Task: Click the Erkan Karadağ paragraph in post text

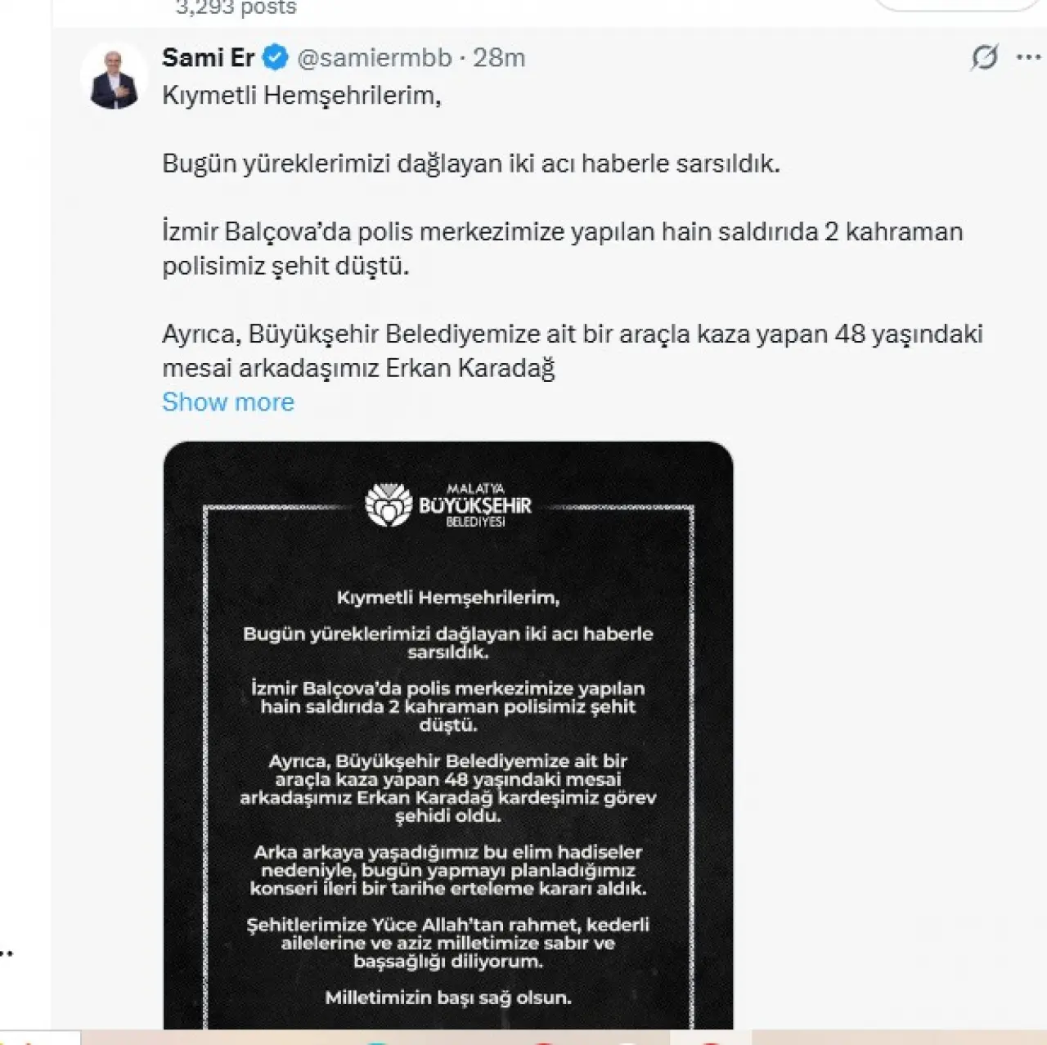Action: pyautogui.click(x=573, y=351)
